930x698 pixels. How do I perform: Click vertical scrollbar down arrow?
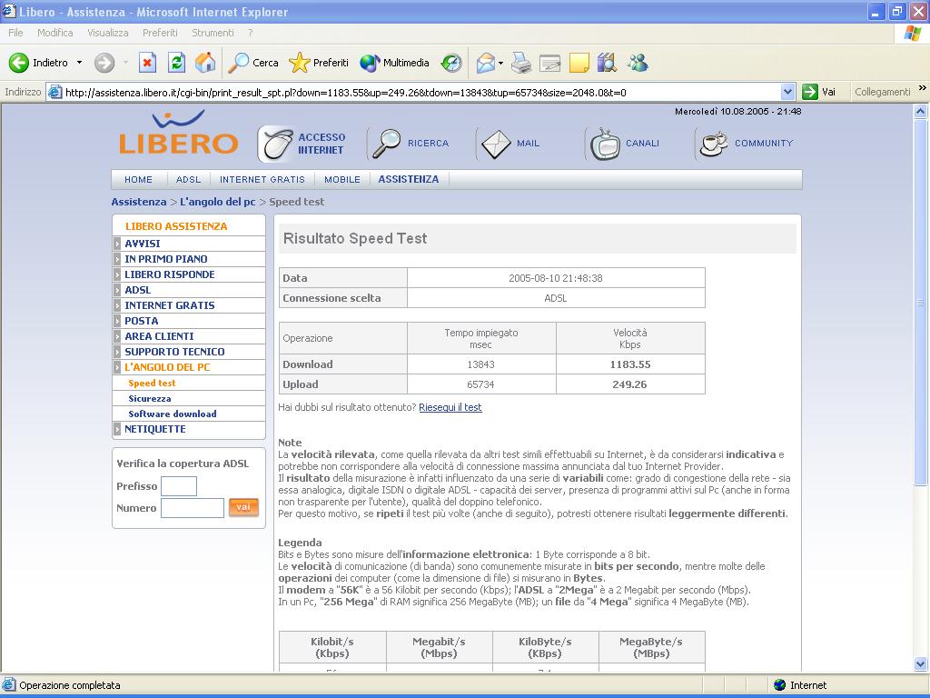tap(921, 663)
